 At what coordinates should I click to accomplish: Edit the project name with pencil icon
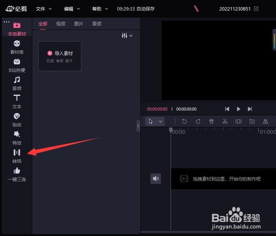click(256, 9)
